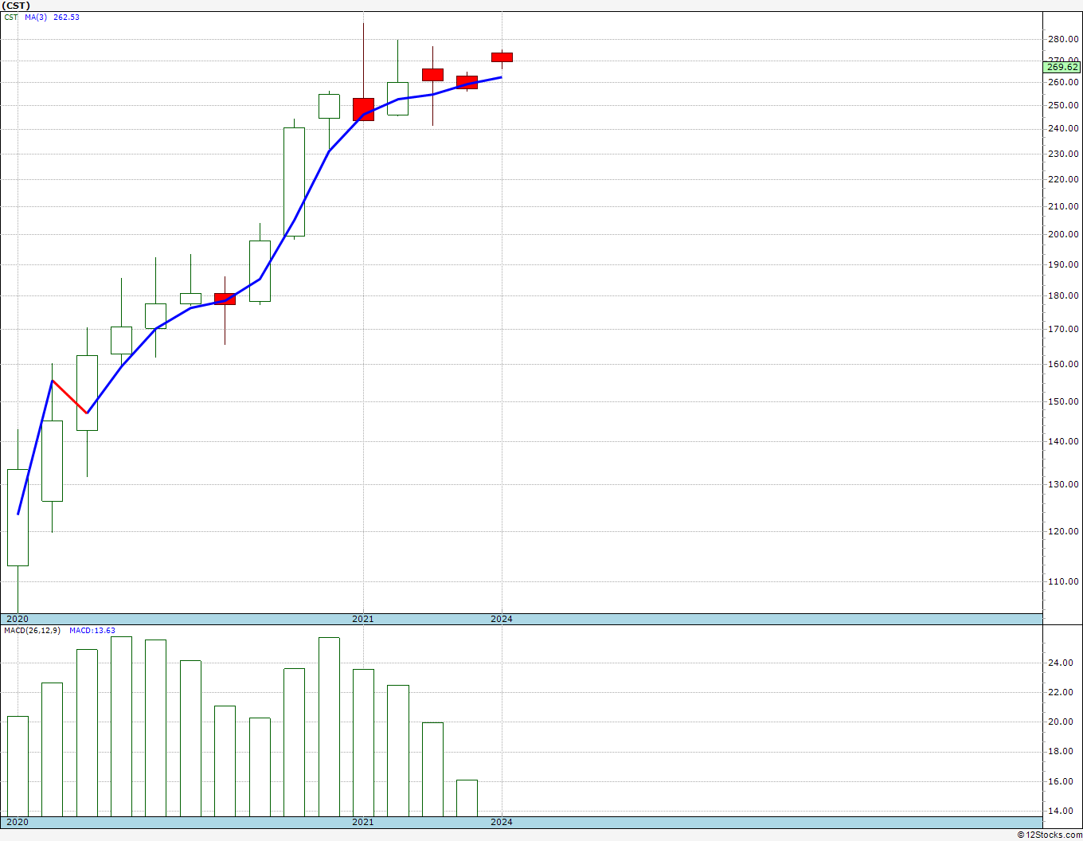The width and height of the screenshot is (1083, 841).
Task: Click the 260.00 price axis label
Action: (1063, 82)
